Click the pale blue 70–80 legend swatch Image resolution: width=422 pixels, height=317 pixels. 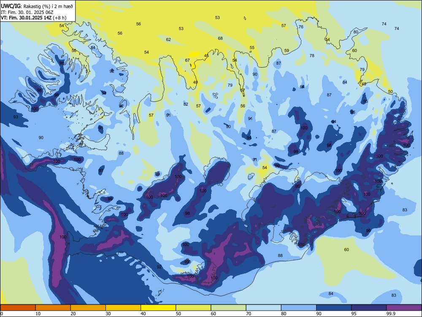pos(263,308)
